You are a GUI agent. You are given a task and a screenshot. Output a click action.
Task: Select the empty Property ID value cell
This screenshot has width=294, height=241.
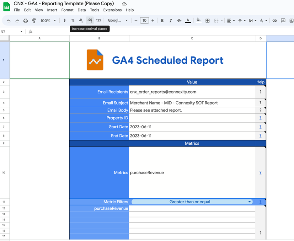[192, 118]
